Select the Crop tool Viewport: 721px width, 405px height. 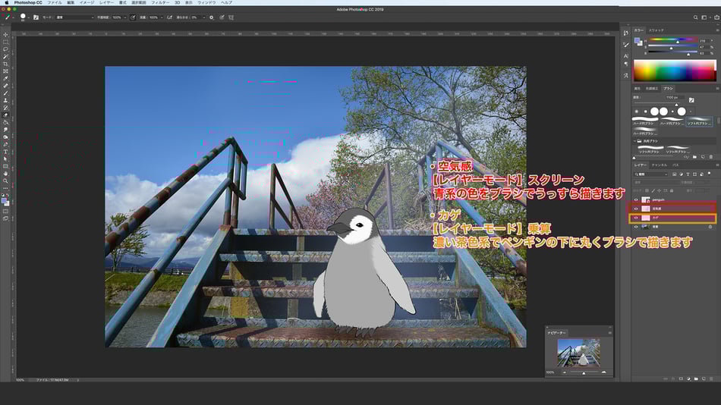coord(5,64)
